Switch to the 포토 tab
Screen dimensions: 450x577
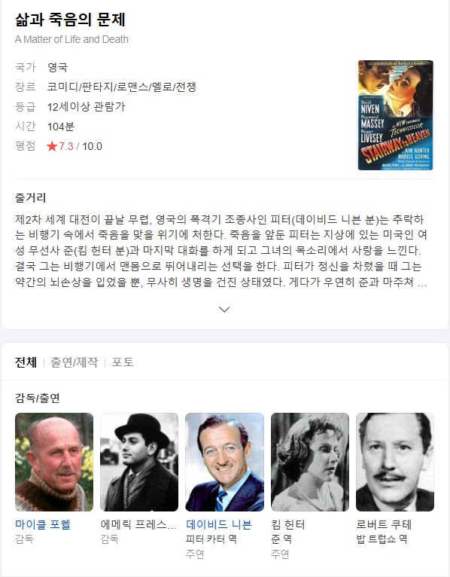tap(123, 362)
